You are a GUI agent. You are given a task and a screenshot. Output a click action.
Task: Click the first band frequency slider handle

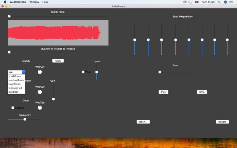[135, 40]
